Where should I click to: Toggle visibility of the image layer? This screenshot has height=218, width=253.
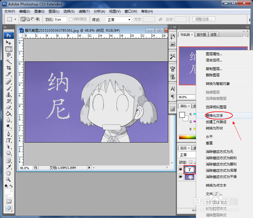180,177
